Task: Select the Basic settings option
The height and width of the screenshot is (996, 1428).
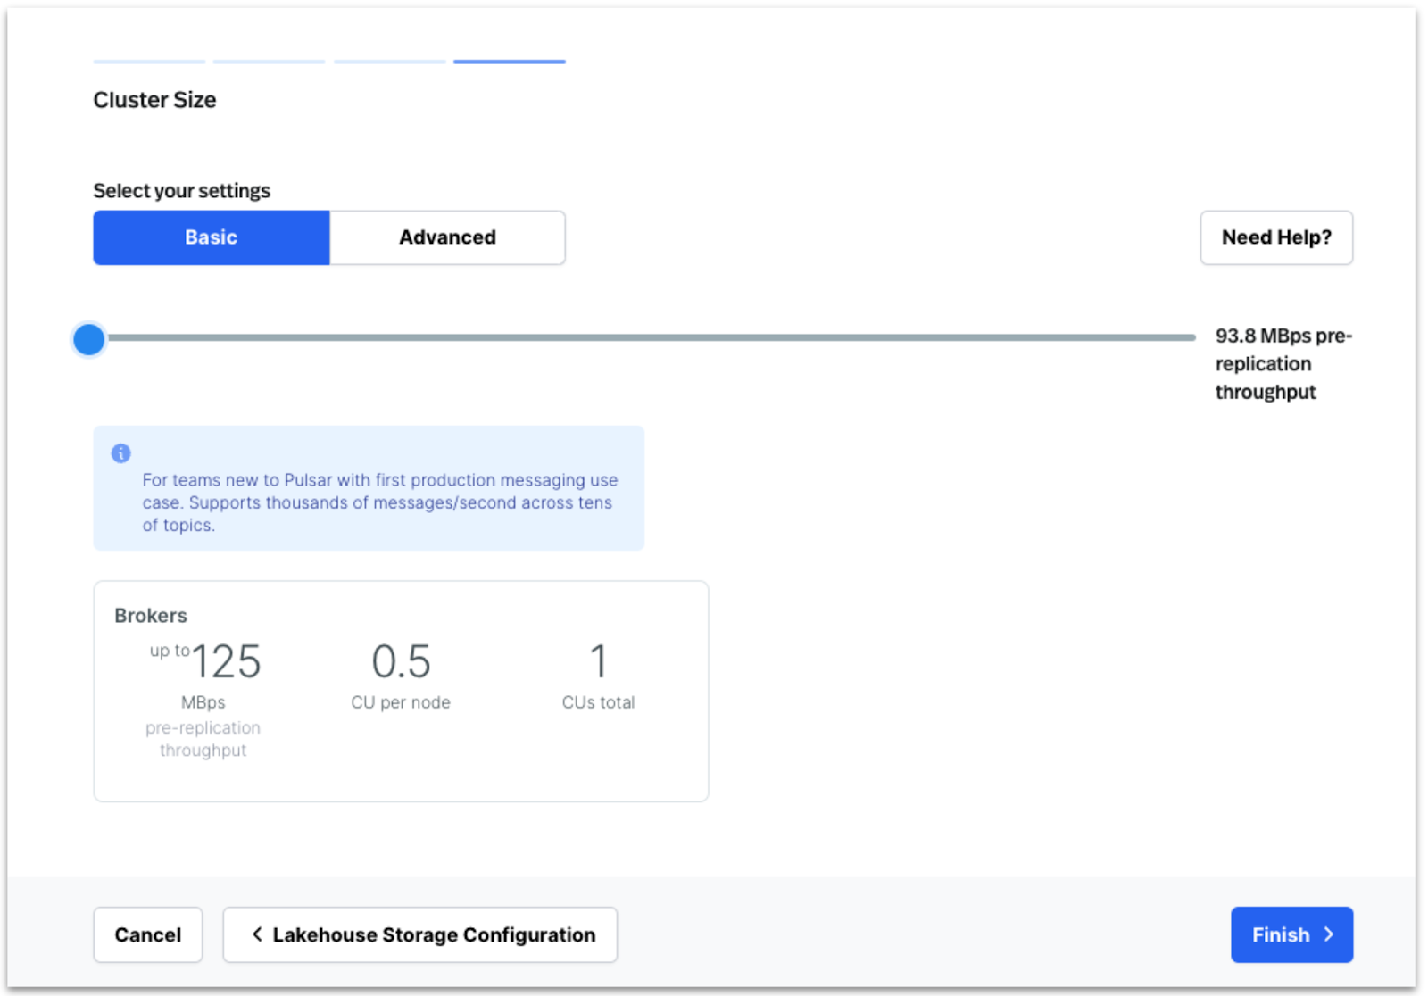Action: click(212, 237)
